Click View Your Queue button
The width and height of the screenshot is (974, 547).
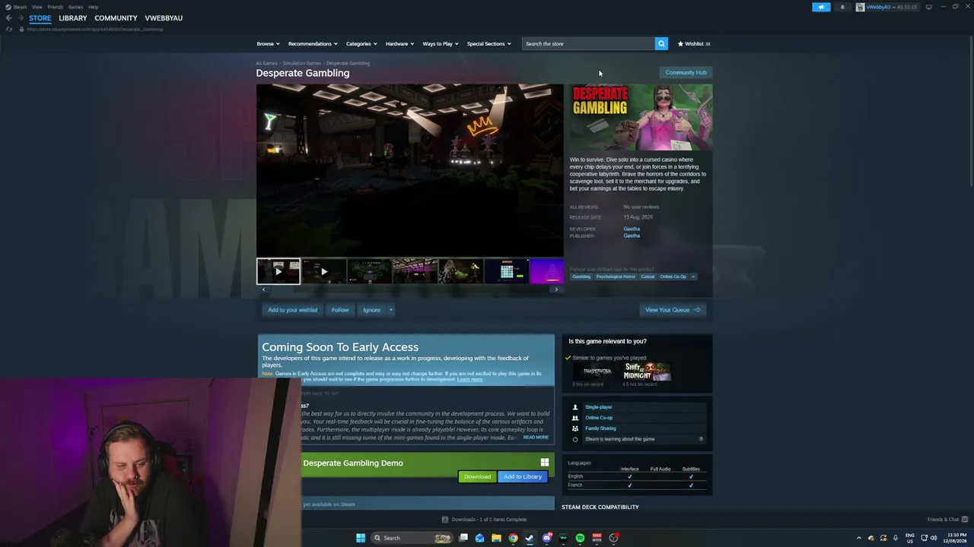tap(673, 310)
